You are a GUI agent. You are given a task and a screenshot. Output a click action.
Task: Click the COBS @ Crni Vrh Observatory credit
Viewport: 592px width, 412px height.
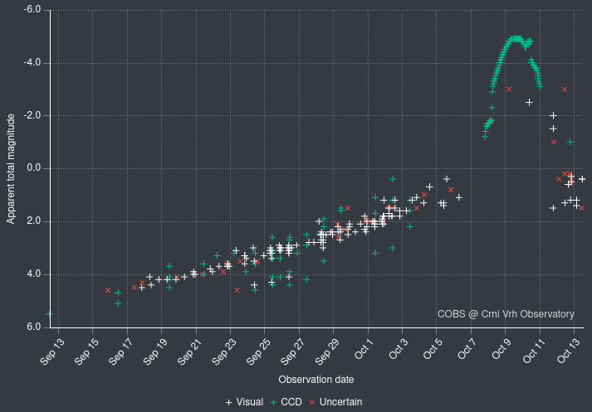click(x=506, y=314)
